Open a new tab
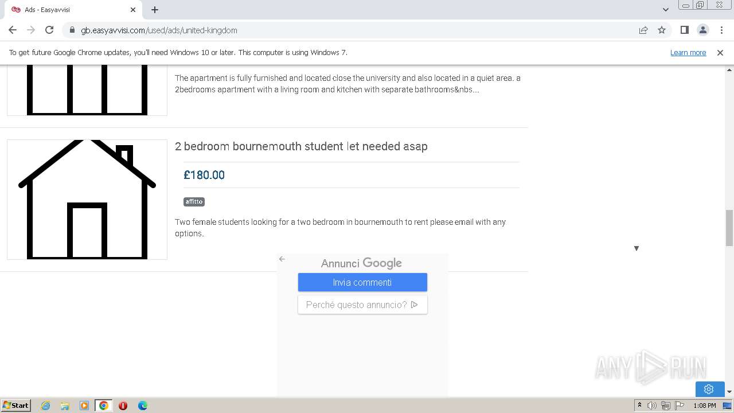734x413 pixels. coord(155,10)
